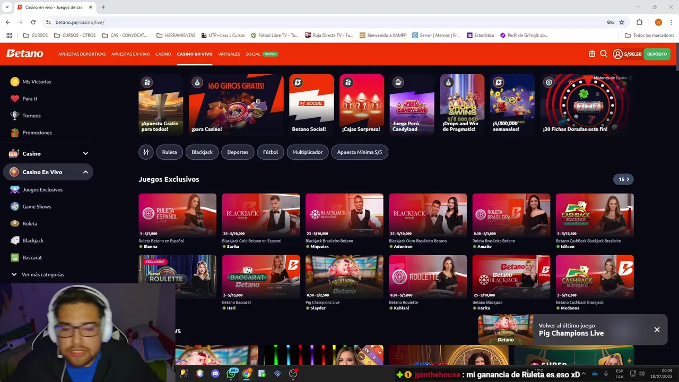Filter games by Ruleta chip
Viewport: 679px width, 382px height.
[x=169, y=152]
